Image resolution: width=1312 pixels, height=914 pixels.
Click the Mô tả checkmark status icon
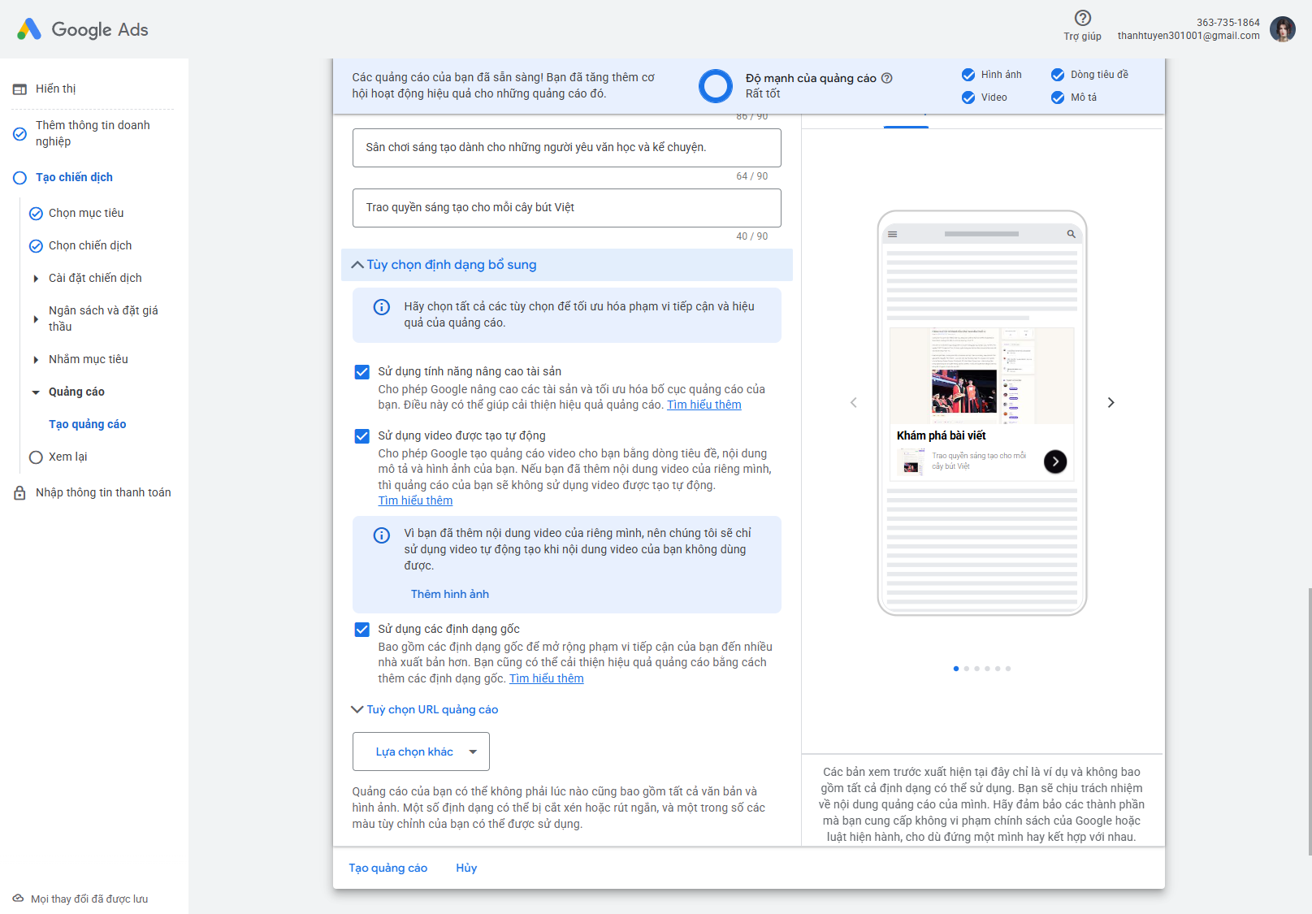(x=1058, y=97)
